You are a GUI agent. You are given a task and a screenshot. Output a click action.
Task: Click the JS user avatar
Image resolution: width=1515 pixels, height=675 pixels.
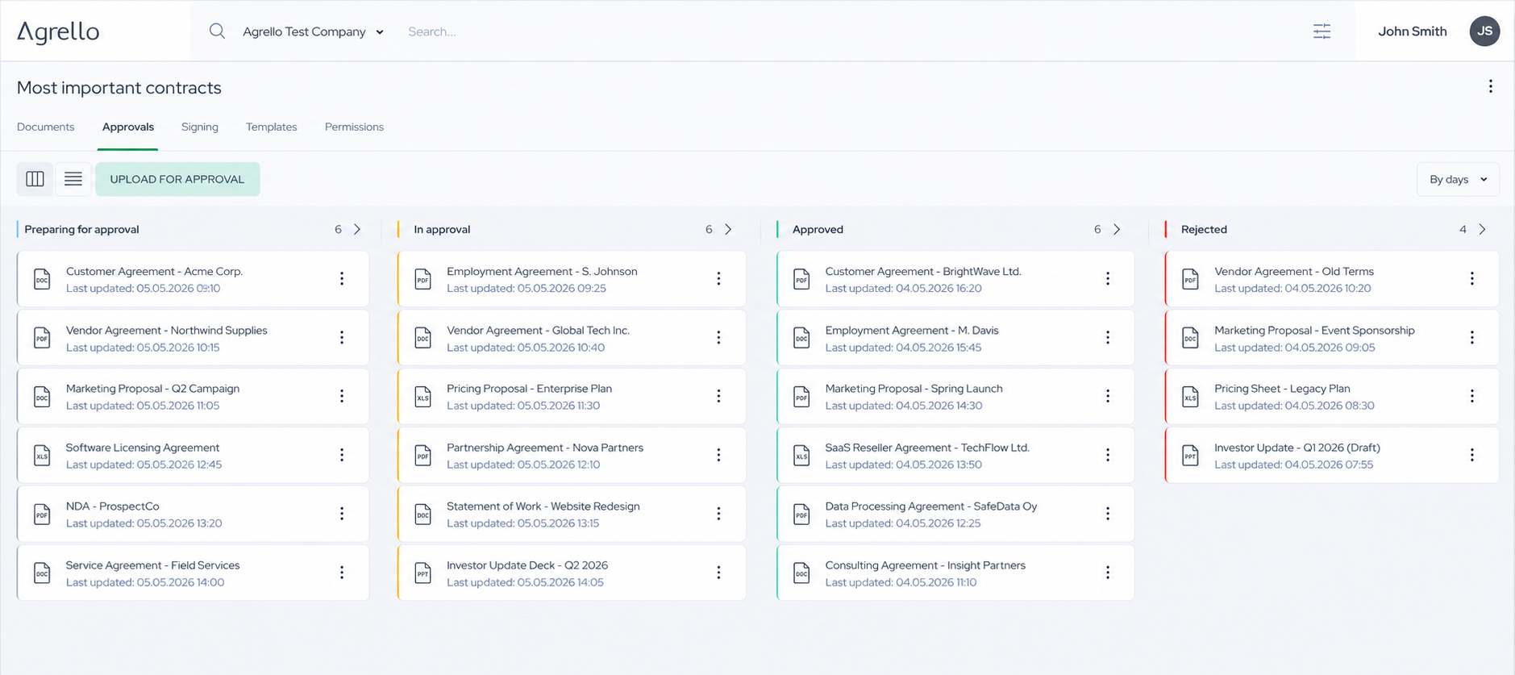click(x=1484, y=31)
